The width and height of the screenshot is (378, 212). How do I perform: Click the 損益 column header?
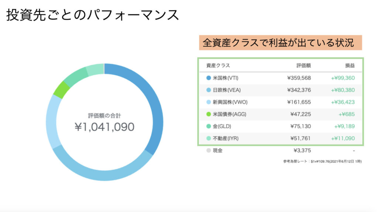[x=350, y=66]
